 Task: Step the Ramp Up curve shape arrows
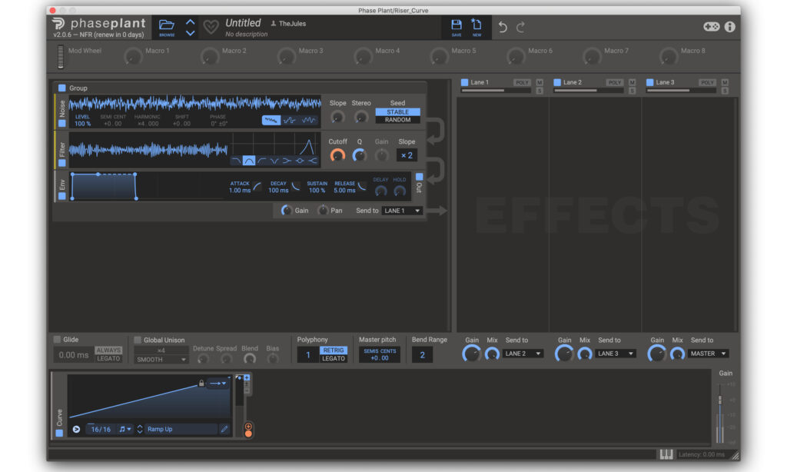pyautogui.click(x=140, y=429)
